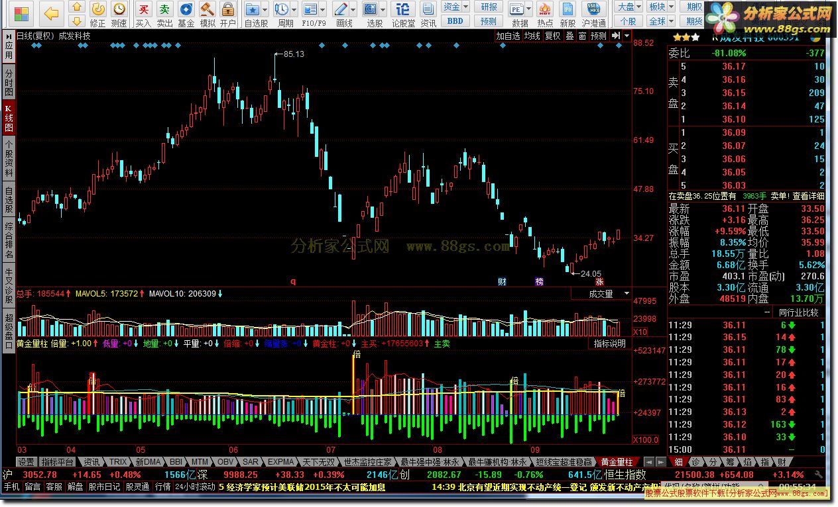Expand the 自选股 dropdown arrow

point(266,9)
